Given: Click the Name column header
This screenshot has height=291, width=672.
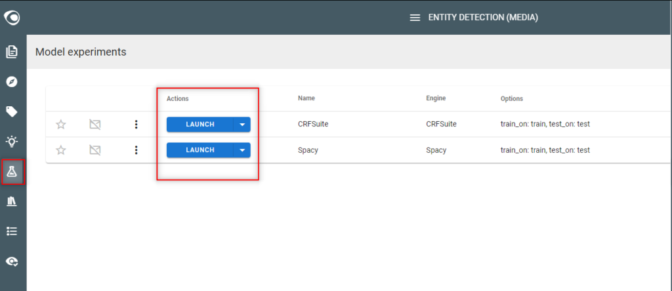Looking at the screenshot, I should pyautogui.click(x=306, y=98).
